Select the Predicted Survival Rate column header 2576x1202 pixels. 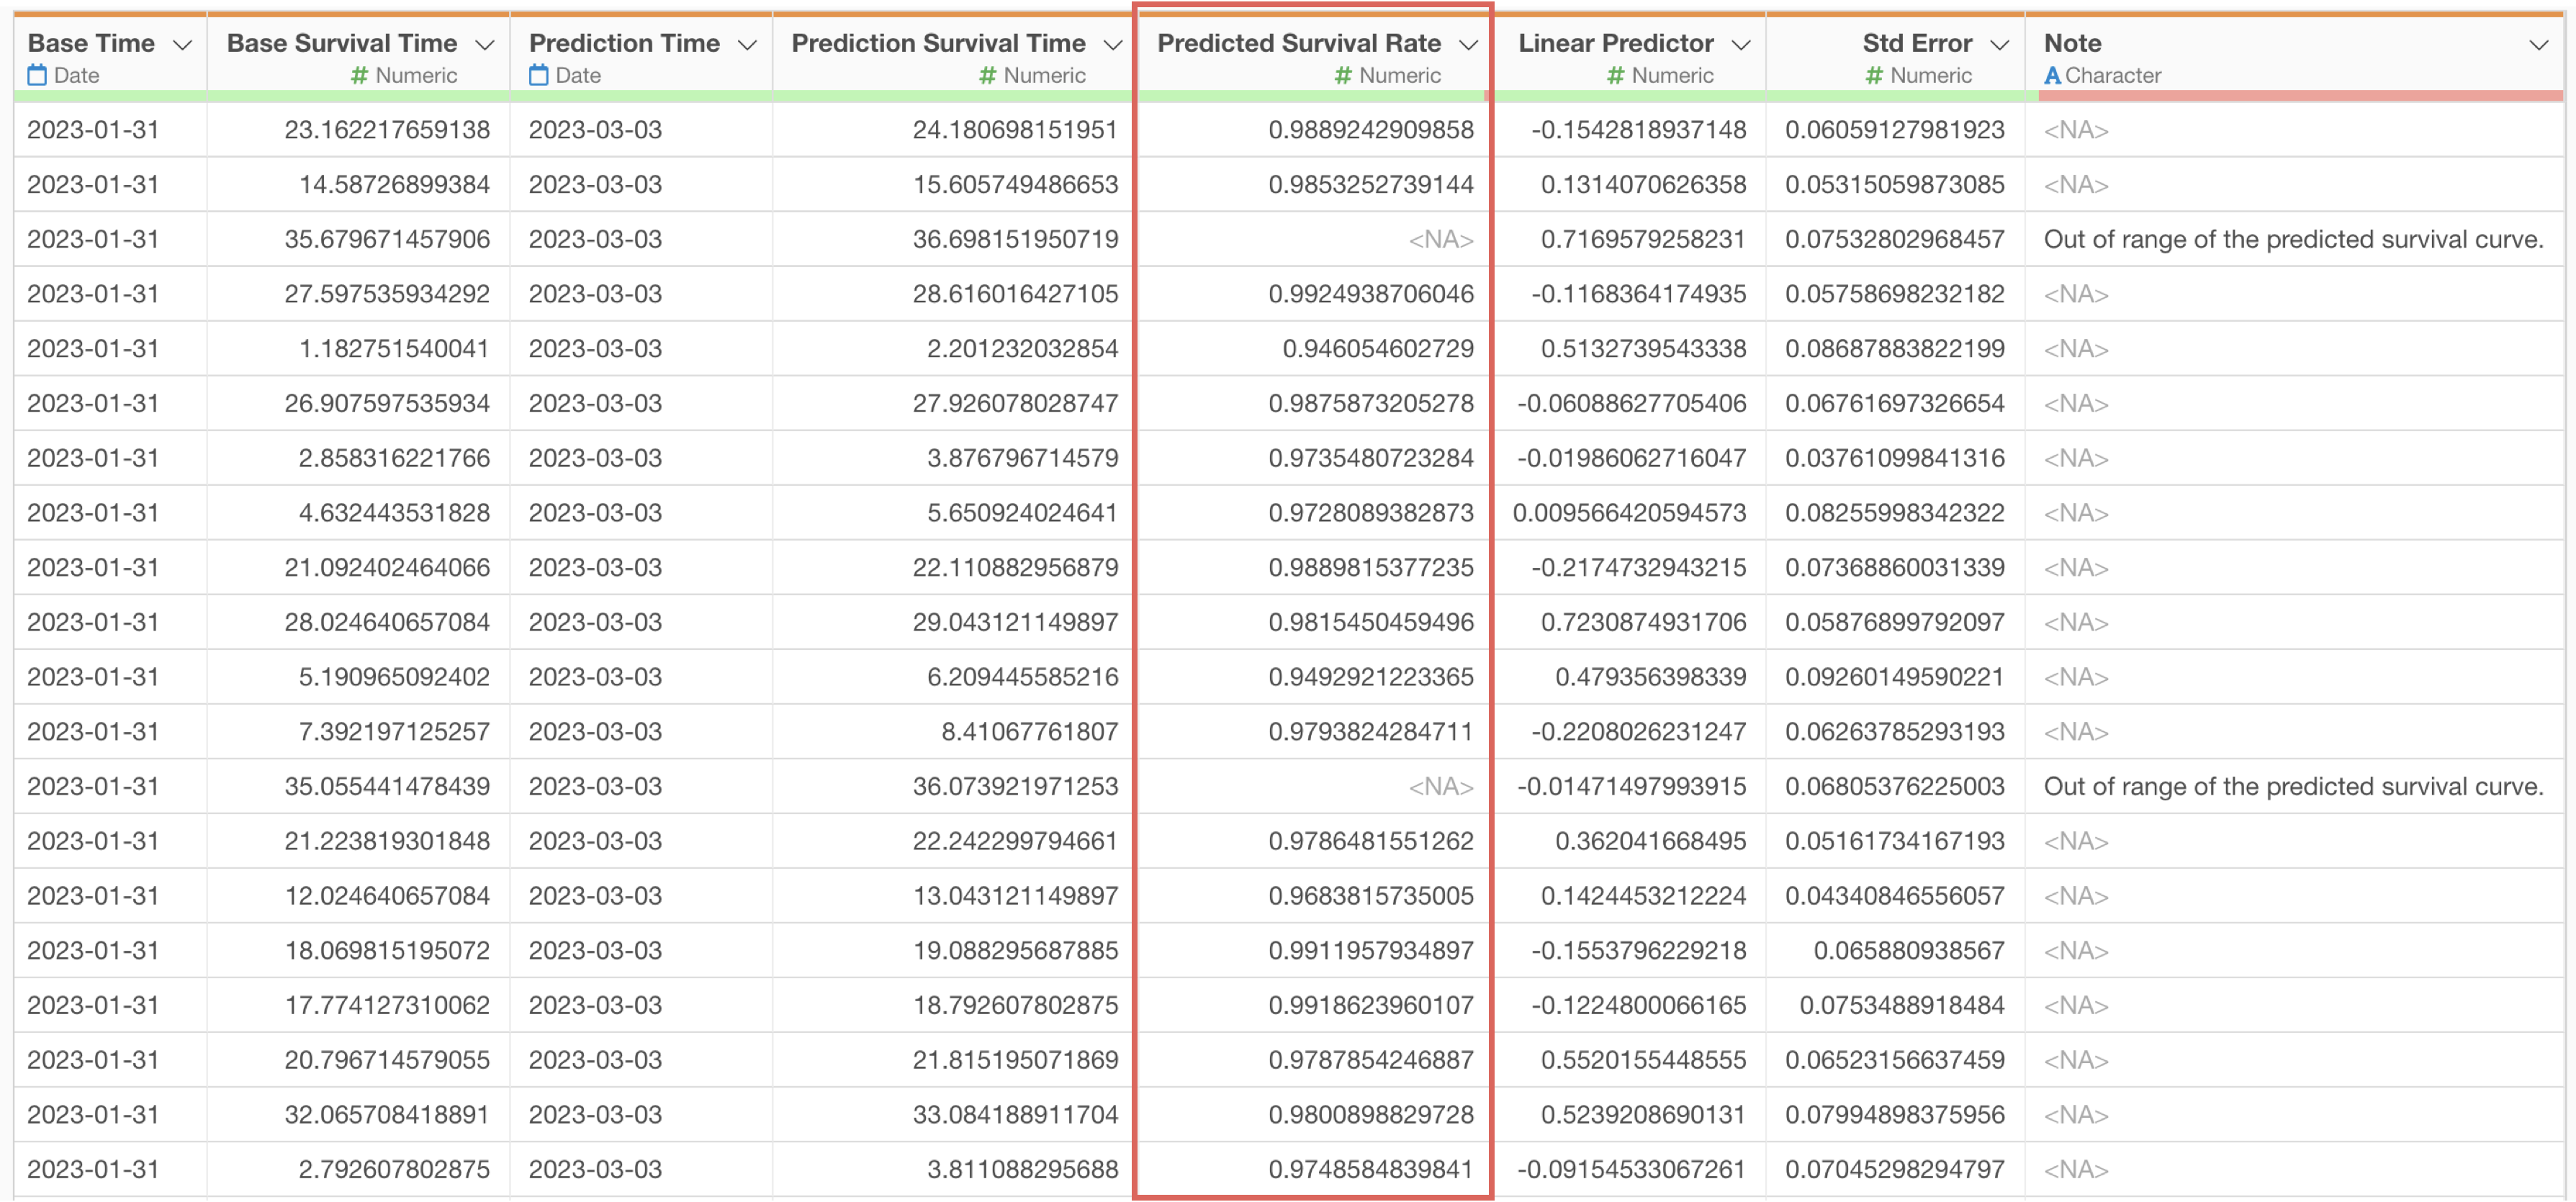tap(1299, 43)
